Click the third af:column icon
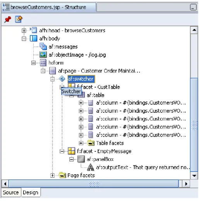 click(90, 119)
